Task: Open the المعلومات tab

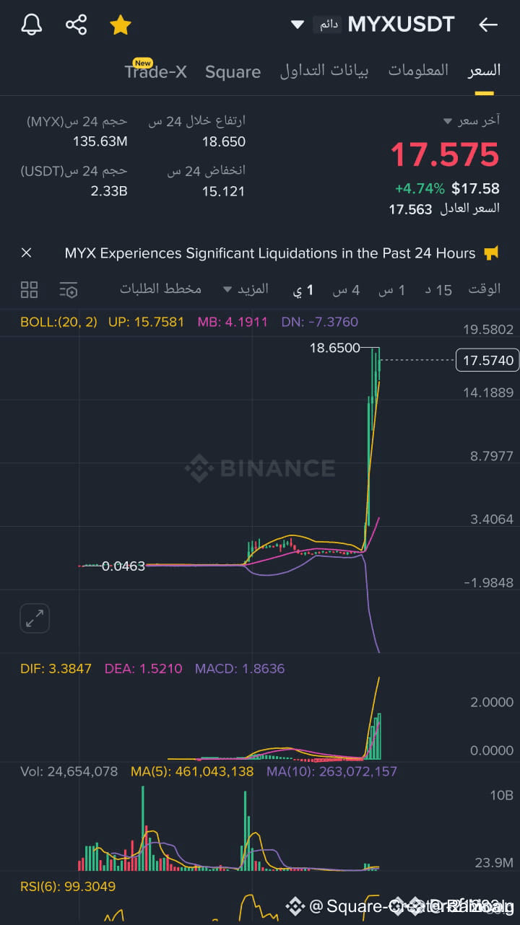Action: [418, 70]
